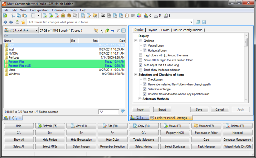Click the Import settings button

tap(141, 110)
